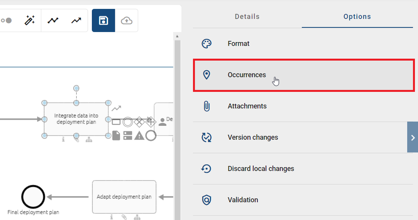The image size is (418, 220).
Task: Click hierarchy icon under 'Adapt deployment plan'
Action: [137, 218]
